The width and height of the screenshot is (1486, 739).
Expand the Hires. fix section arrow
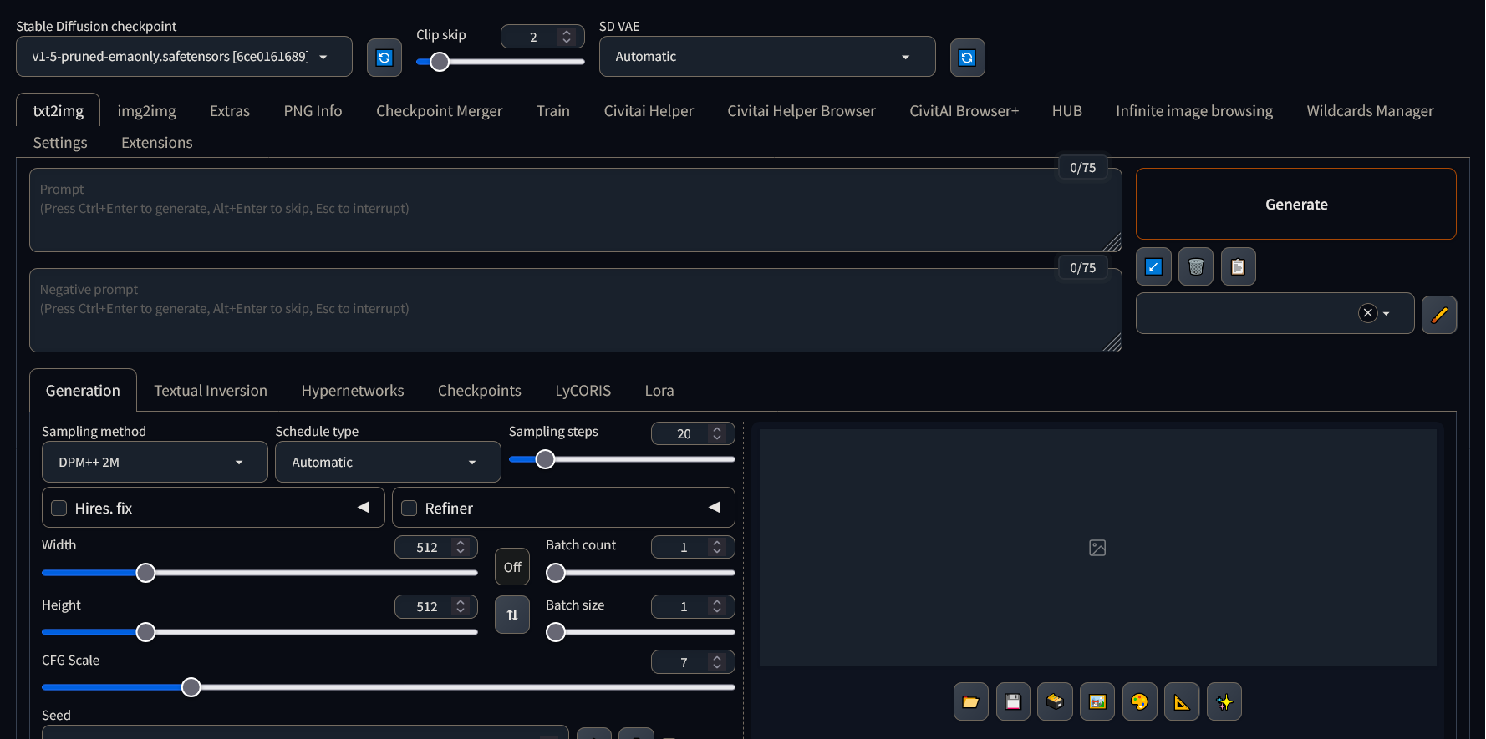[x=364, y=508]
